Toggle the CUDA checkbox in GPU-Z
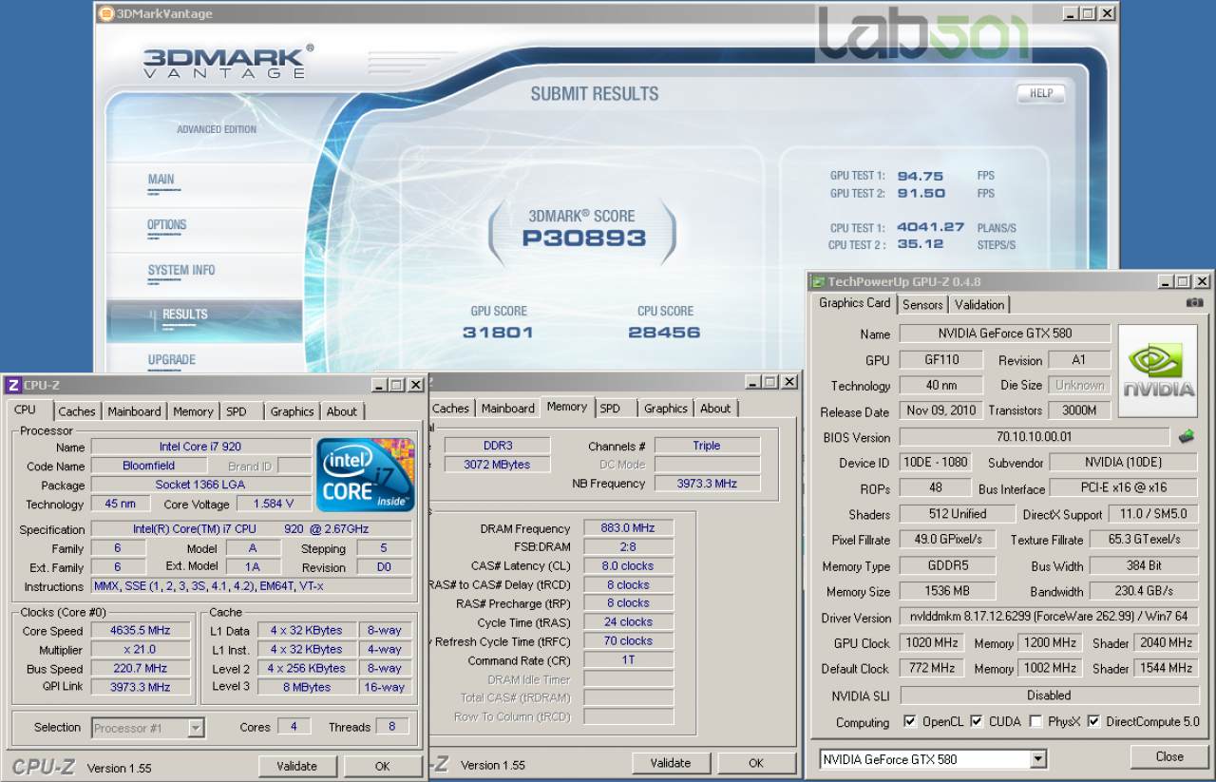Screen dimensions: 1216x782 pos(977,721)
